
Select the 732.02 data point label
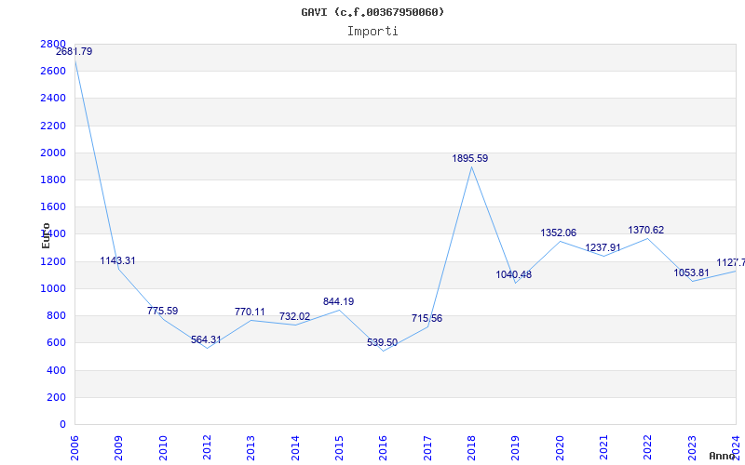click(294, 317)
